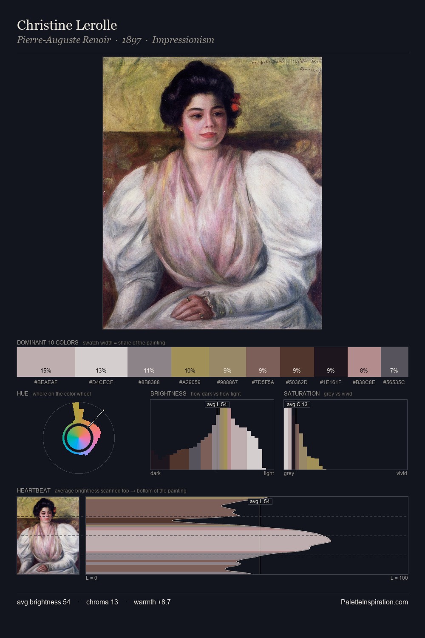Click 'where on the color wheel' caption
This screenshot has height=638, width=425.
(62, 393)
